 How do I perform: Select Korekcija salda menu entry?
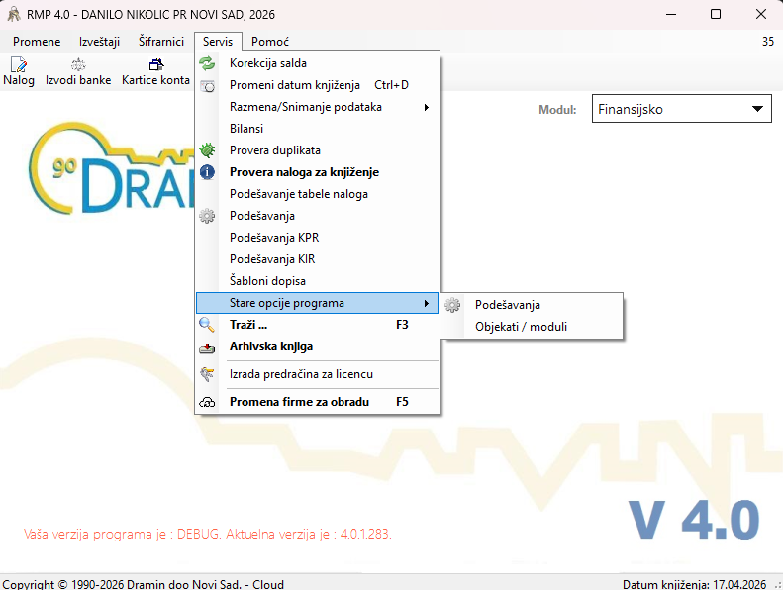tap(317, 63)
